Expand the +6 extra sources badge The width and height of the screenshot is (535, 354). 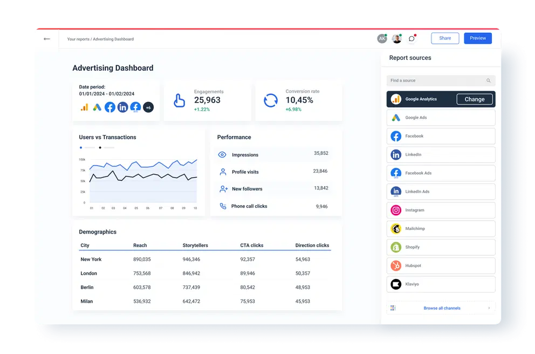click(148, 107)
